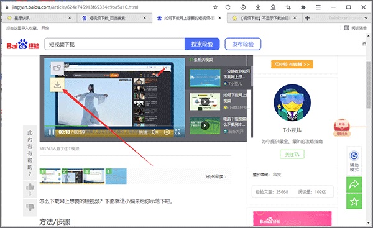Click the 搜索经验 search button
This screenshot has height=228, width=373.
click(x=202, y=44)
